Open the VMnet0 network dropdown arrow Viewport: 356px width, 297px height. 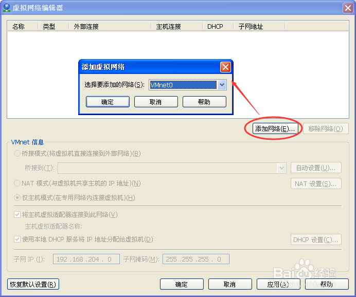222,85
